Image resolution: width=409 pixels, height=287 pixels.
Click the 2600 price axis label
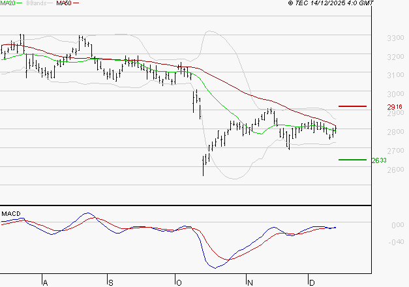(x=395, y=170)
